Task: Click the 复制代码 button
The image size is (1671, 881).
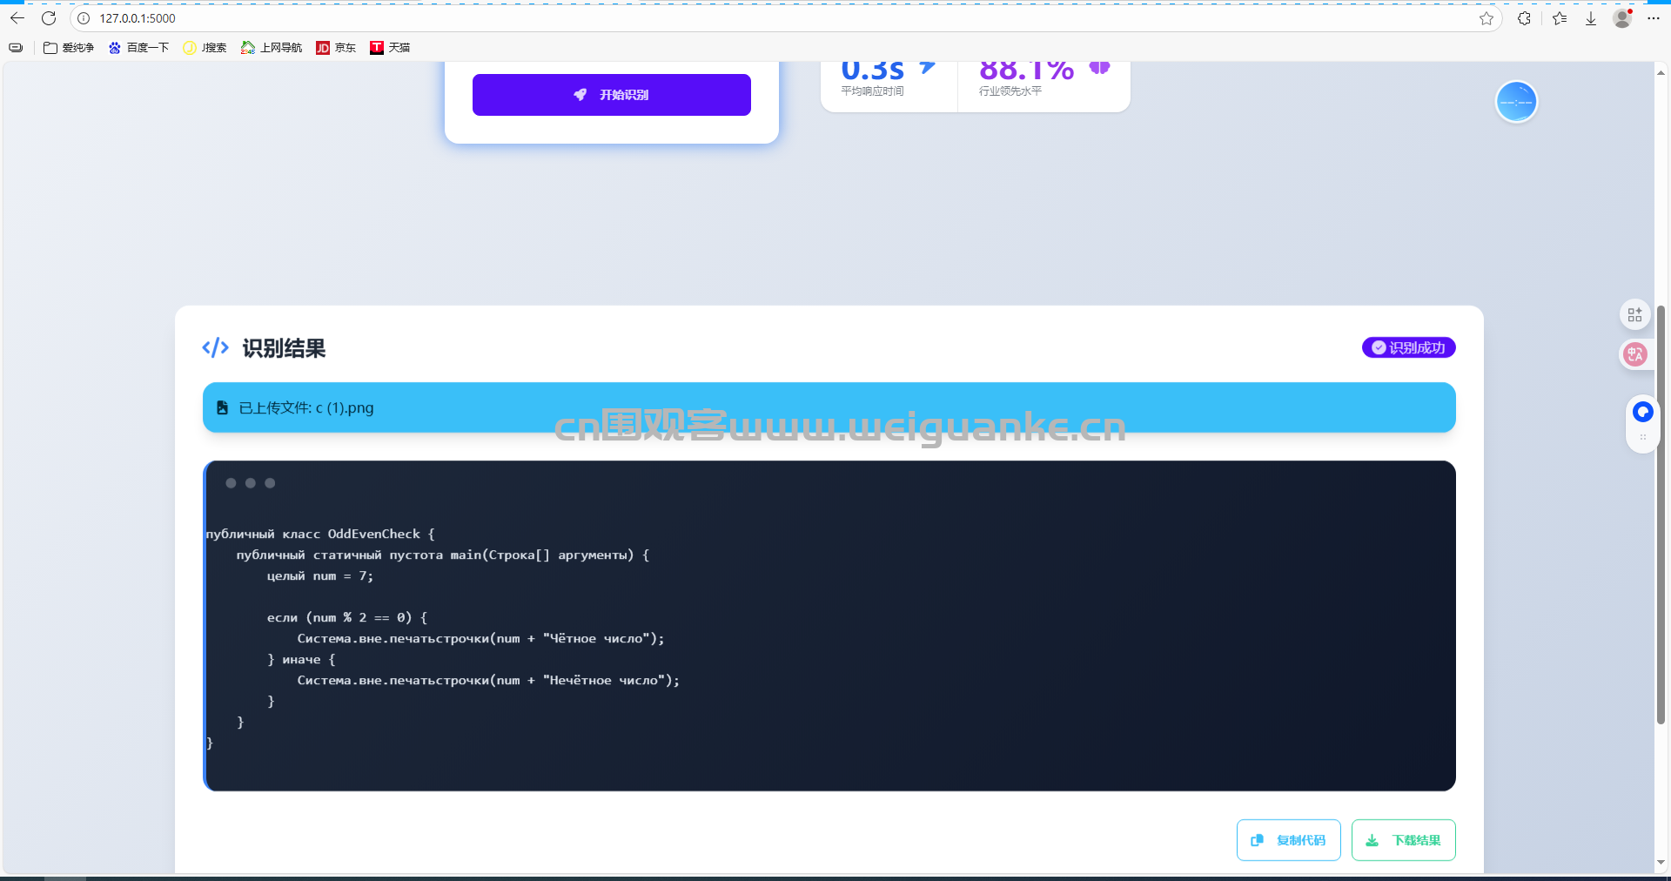Action: tap(1288, 840)
